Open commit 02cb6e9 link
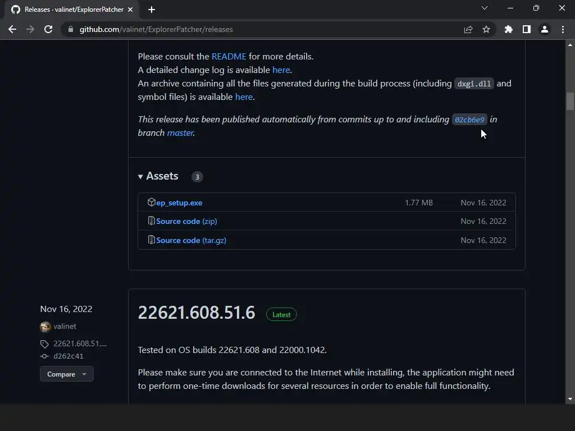Image resolution: width=575 pixels, height=431 pixels. coord(469,120)
